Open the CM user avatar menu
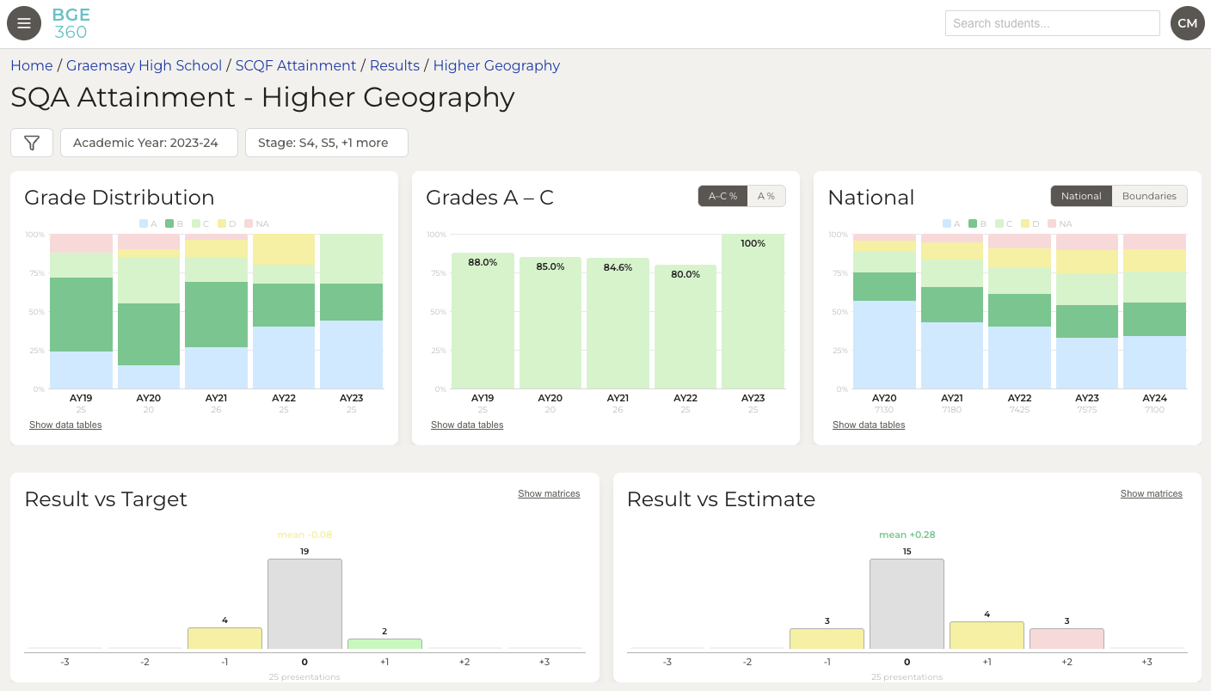Viewport: 1211px width, 691px height. tap(1188, 23)
